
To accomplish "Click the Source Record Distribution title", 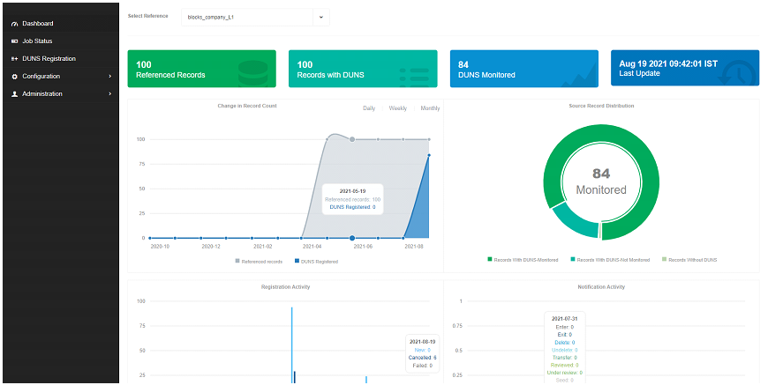I will (x=601, y=106).
